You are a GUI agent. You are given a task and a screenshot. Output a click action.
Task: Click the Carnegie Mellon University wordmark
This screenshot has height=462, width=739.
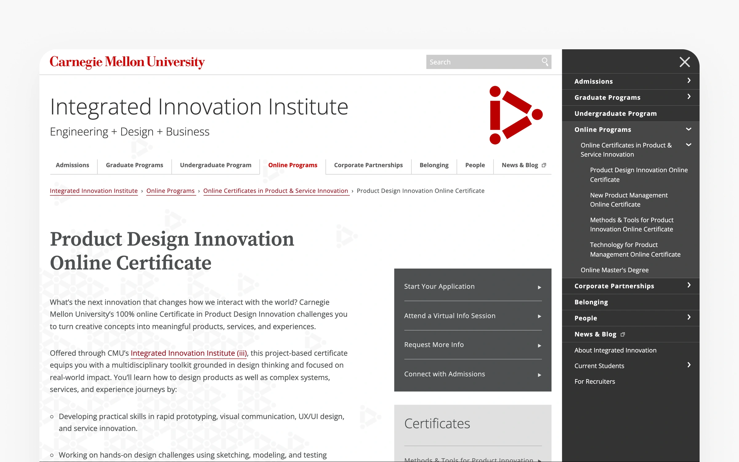(127, 62)
